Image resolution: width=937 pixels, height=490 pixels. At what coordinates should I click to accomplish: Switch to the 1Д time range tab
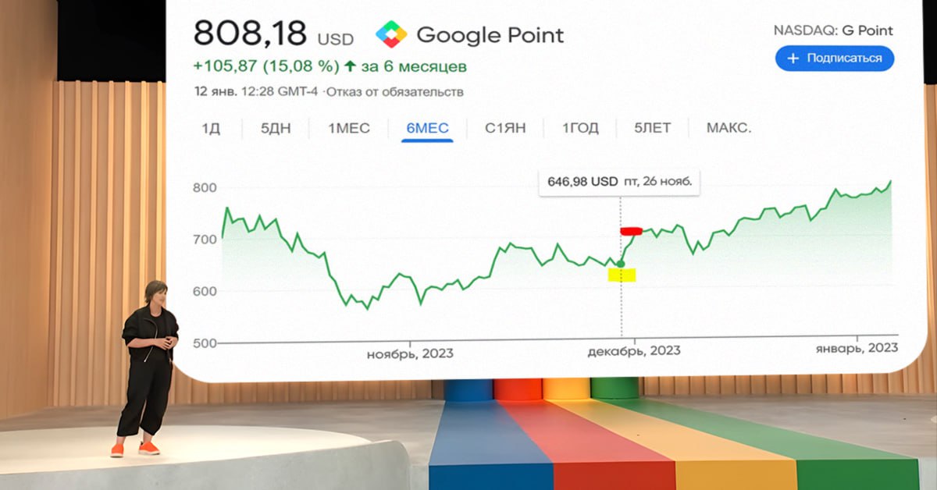tap(211, 128)
